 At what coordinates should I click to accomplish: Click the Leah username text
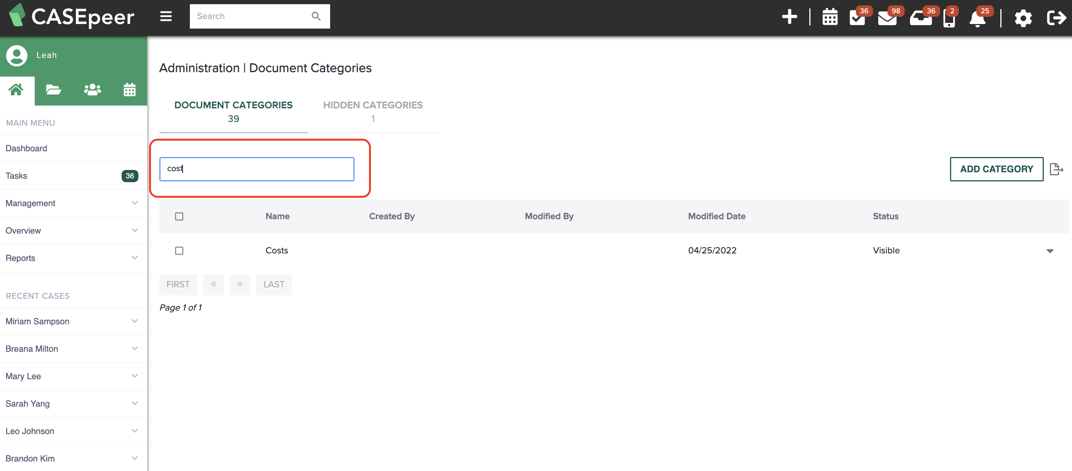tap(47, 55)
